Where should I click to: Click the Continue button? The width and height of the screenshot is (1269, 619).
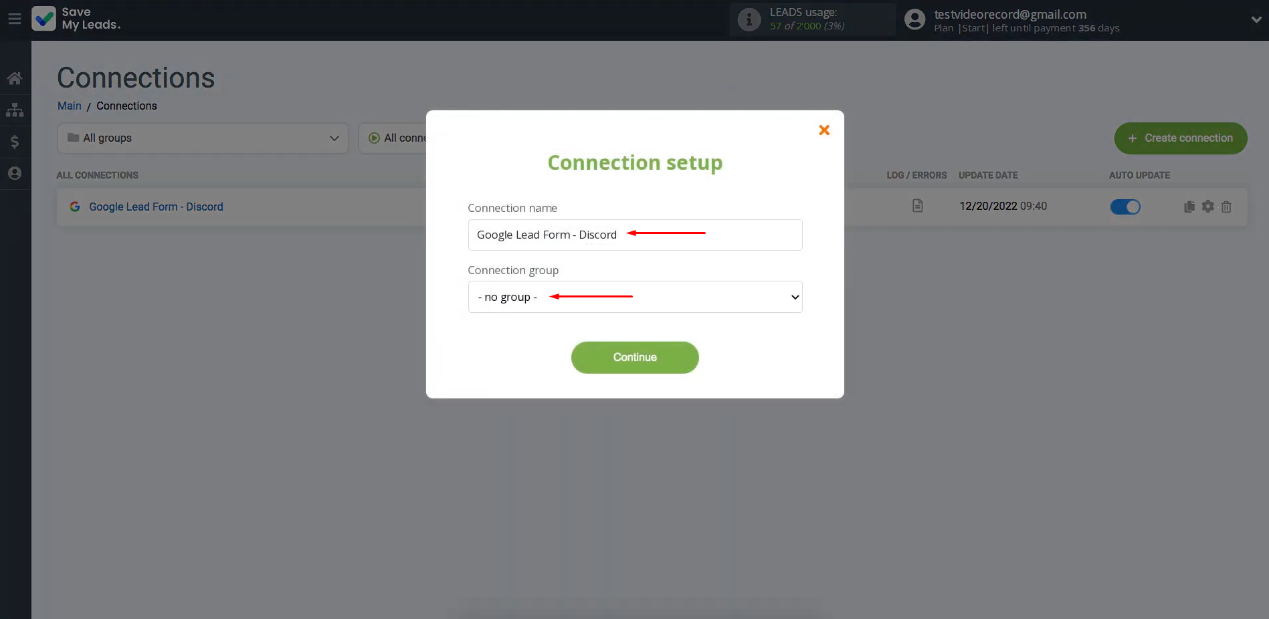click(x=635, y=358)
